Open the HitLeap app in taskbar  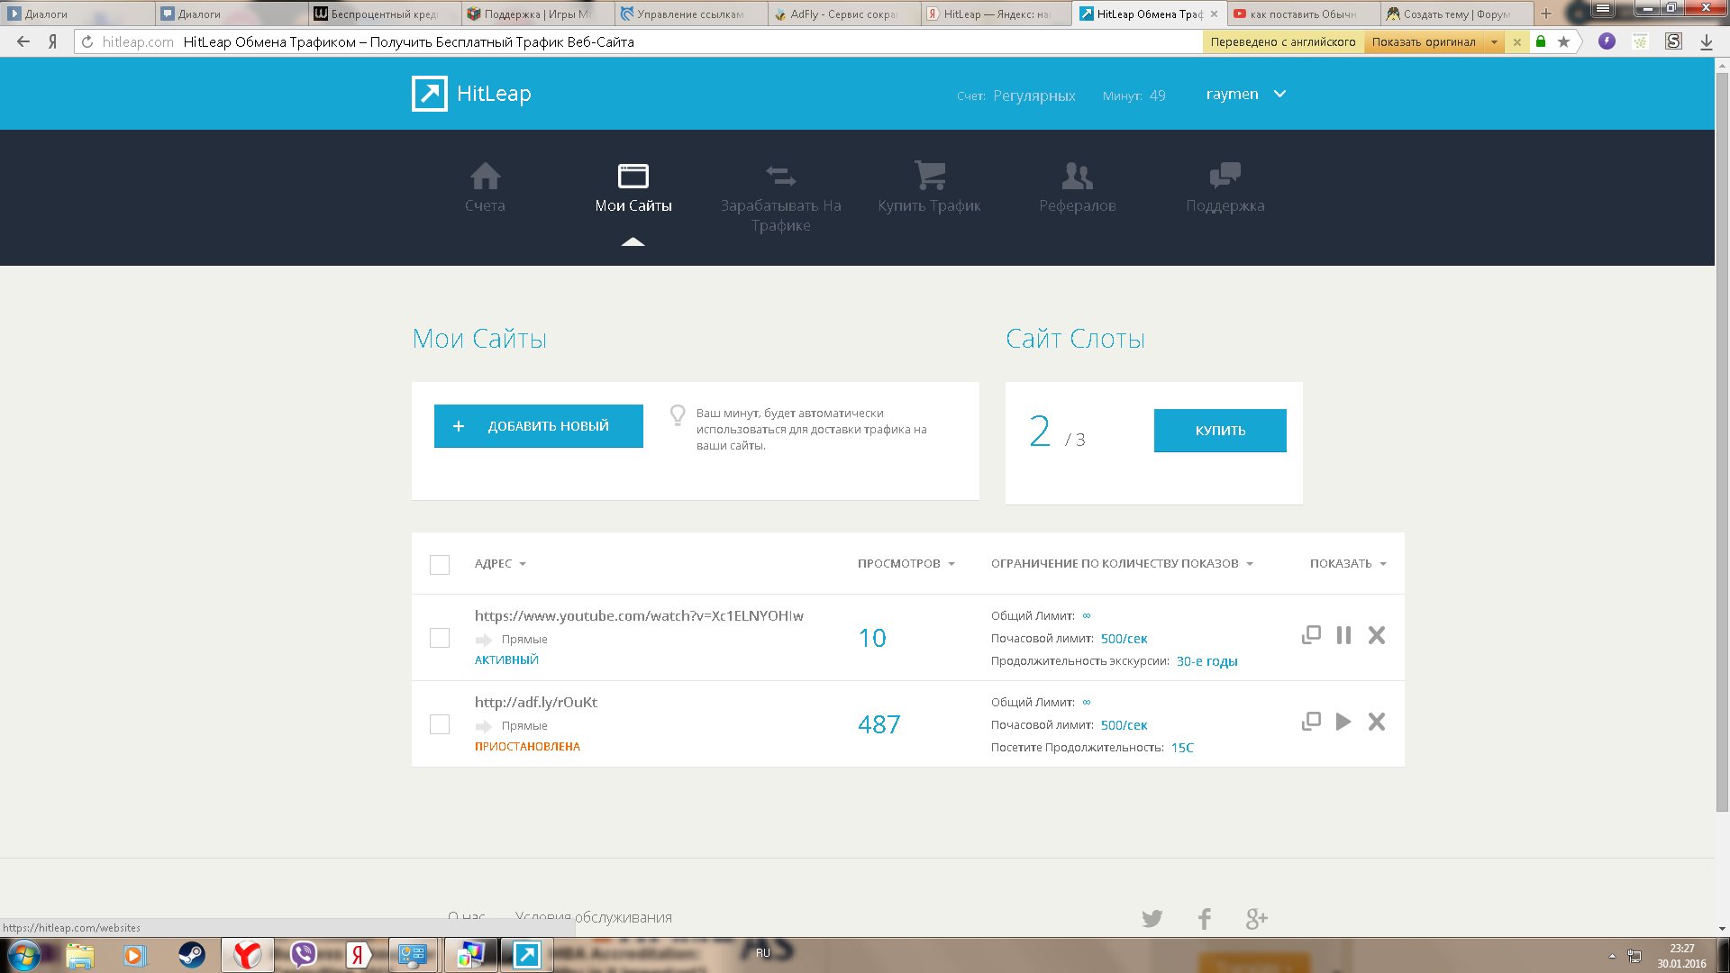[x=526, y=955]
